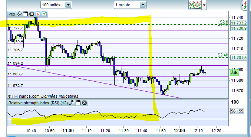Click the 11 720 price axis value
Image resolution: width=251 pixels, height=137 pixels.
(237, 38)
